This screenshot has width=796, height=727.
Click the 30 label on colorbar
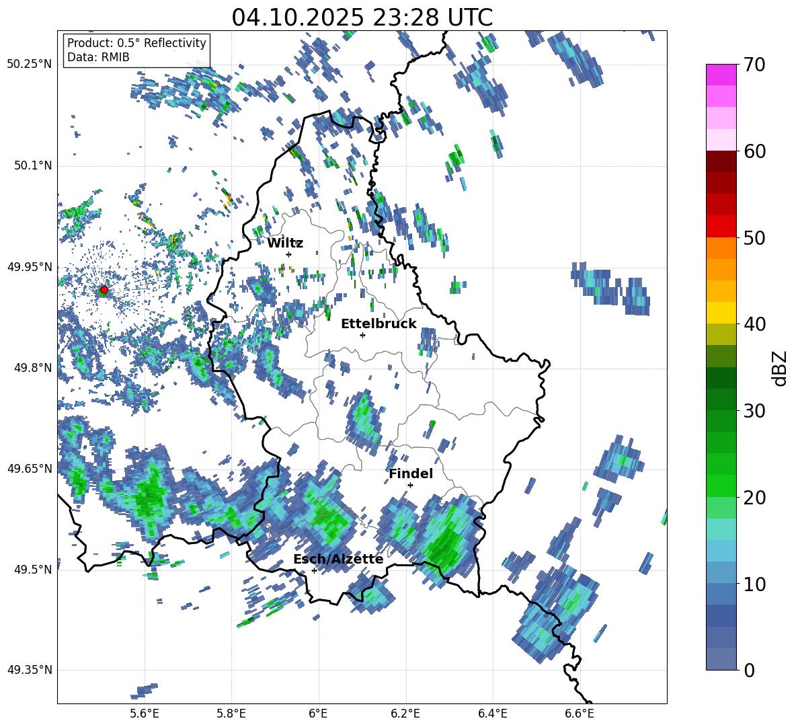tap(754, 411)
